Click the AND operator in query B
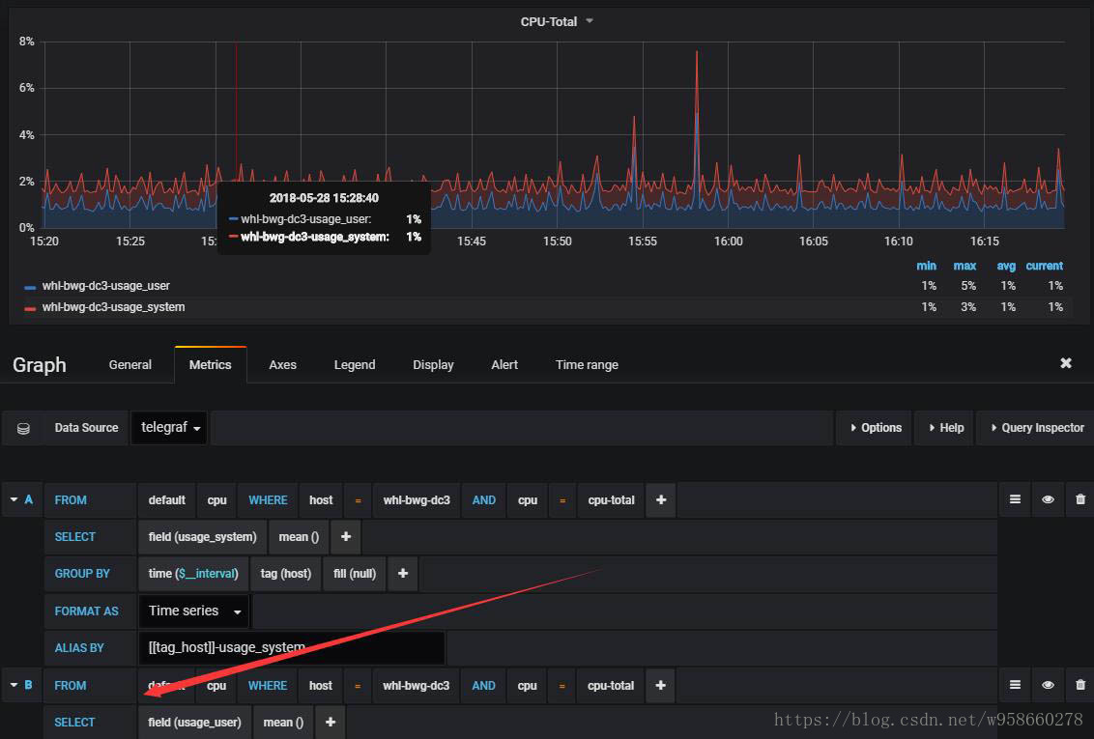Image resolution: width=1094 pixels, height=739 pixels. coord(483,685)
